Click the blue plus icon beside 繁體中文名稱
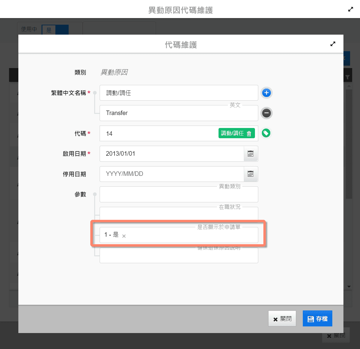360x349 pixels. pyautogui.click(x=266, y=93)
